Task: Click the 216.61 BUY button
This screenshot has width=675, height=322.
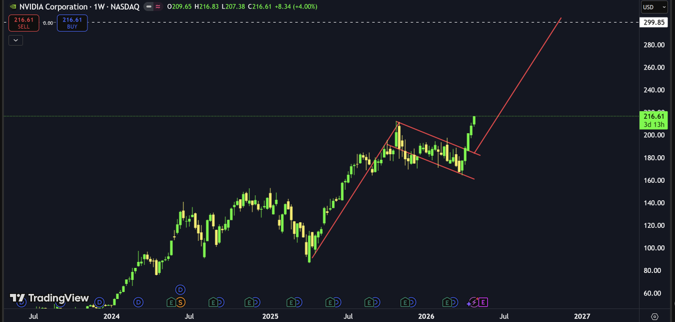Action: [72, 23]
